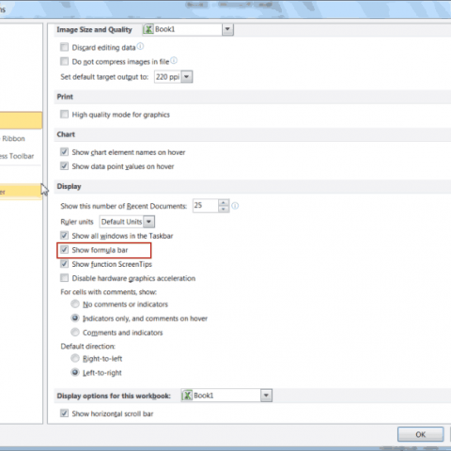Confirm settings with the OK button

pyautogui.click(x=420, y=434)
